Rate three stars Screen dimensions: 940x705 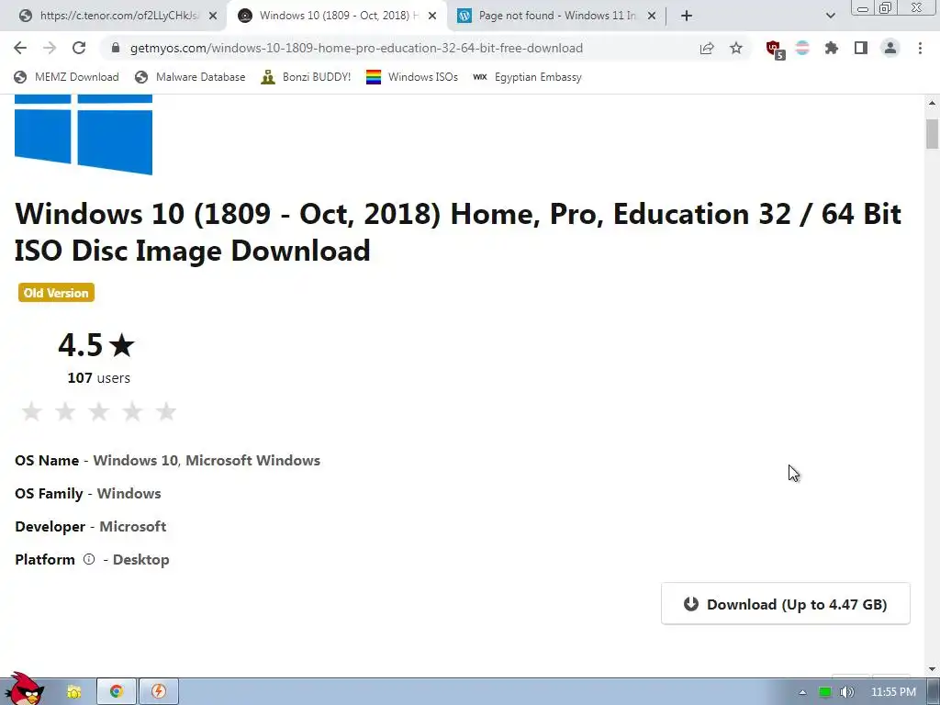click(98, 412)
